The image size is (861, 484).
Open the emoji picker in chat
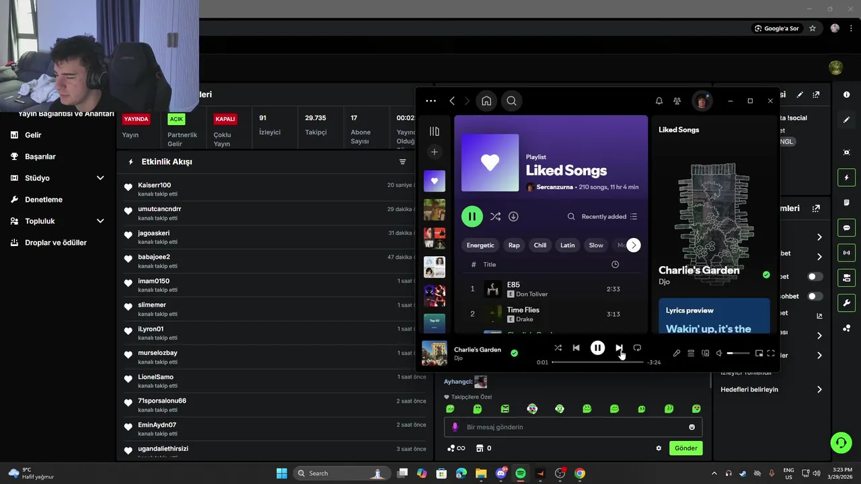(x=691, y=427)
